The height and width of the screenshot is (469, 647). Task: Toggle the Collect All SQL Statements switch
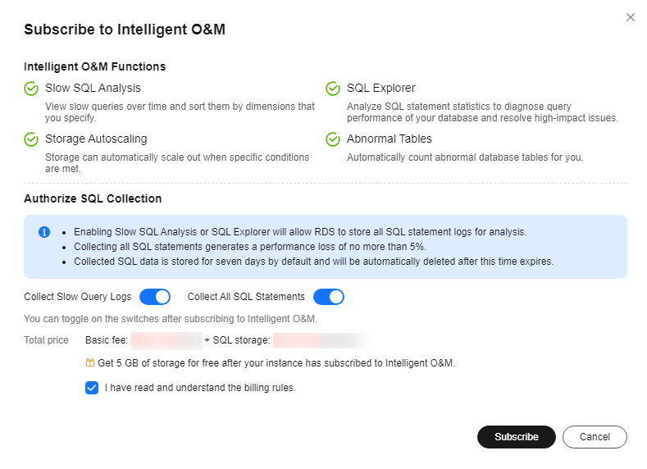[329, 297]
